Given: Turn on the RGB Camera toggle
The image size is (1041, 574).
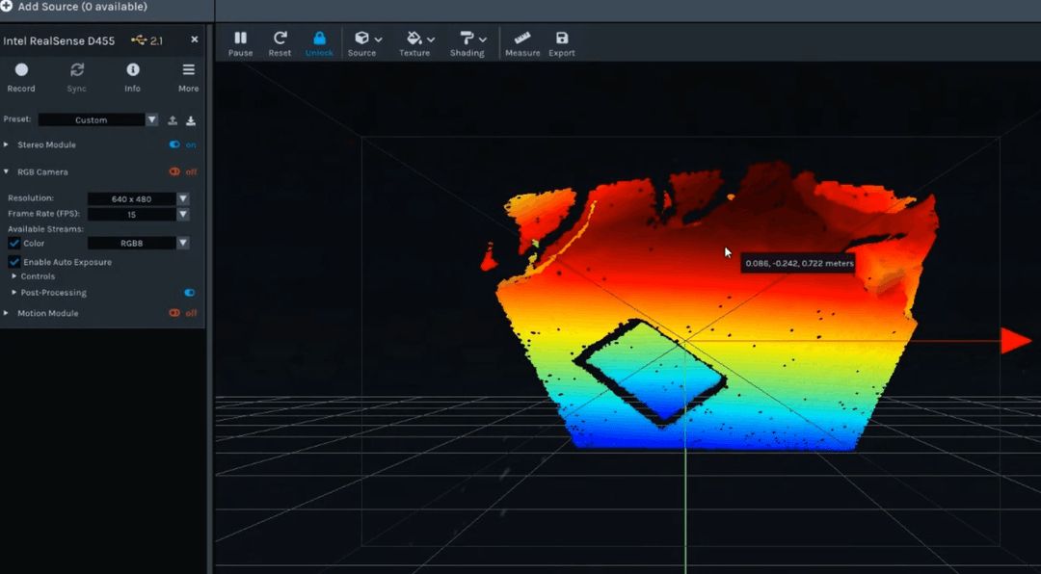Looking at the screenshot, I should [175, 171].
